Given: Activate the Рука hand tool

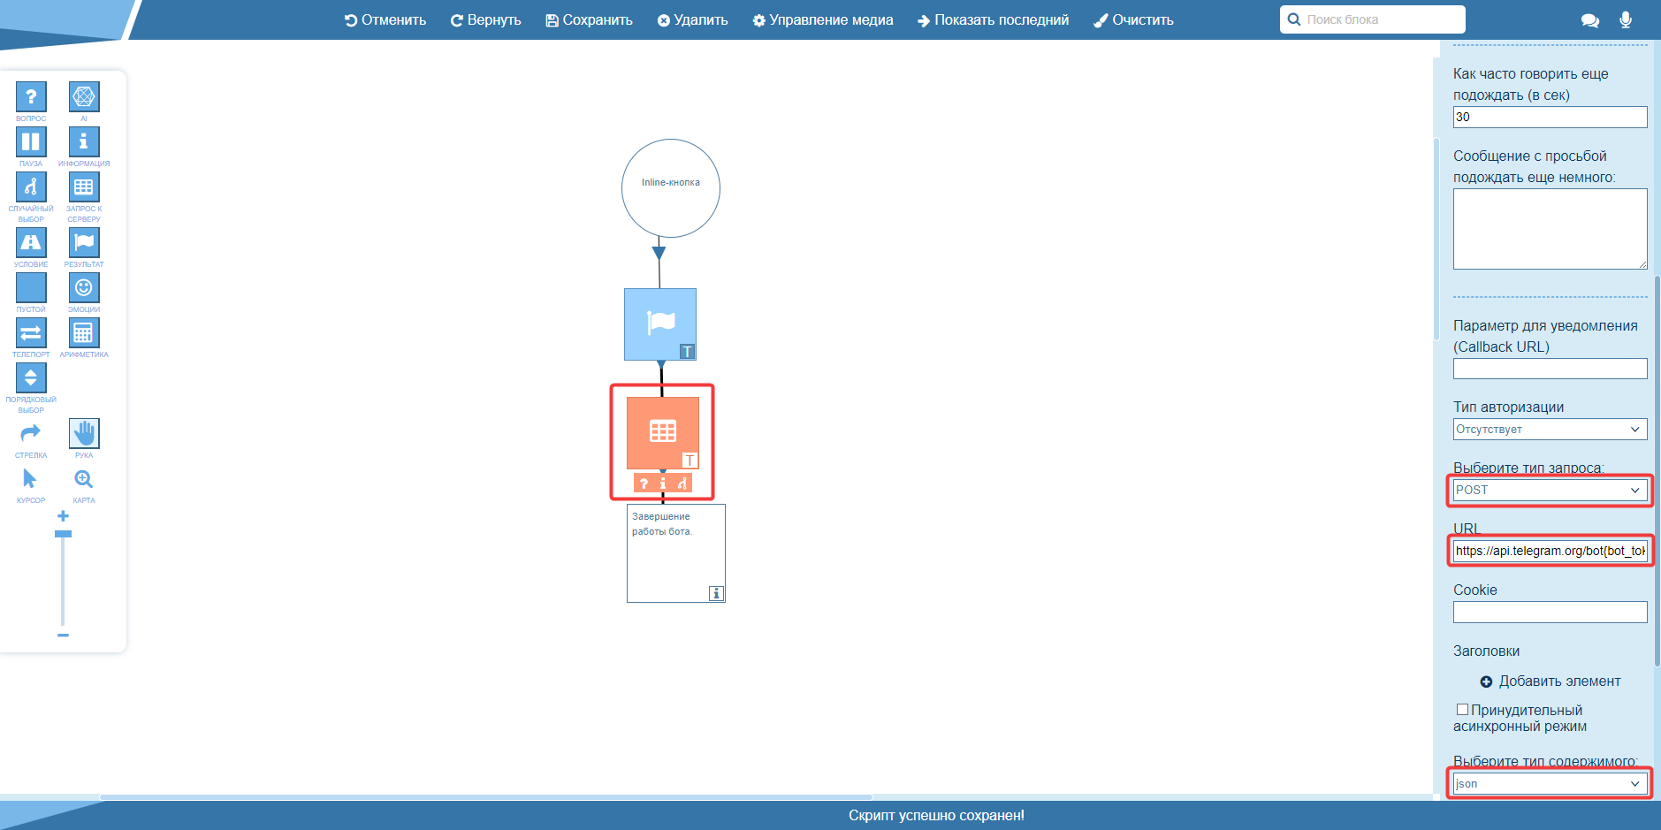Looking at the screenshot, I should 84,433.
